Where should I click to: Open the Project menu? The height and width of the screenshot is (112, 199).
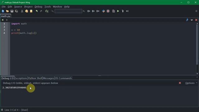tap(28, 7)
